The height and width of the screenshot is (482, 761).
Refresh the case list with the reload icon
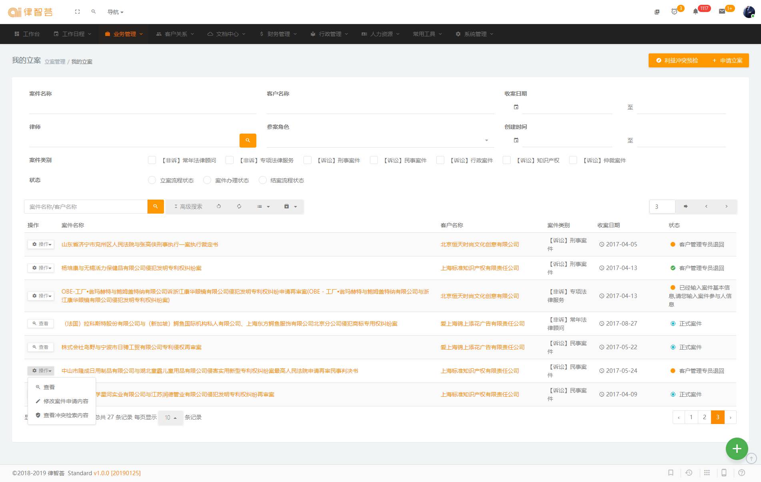pos(239,206)
